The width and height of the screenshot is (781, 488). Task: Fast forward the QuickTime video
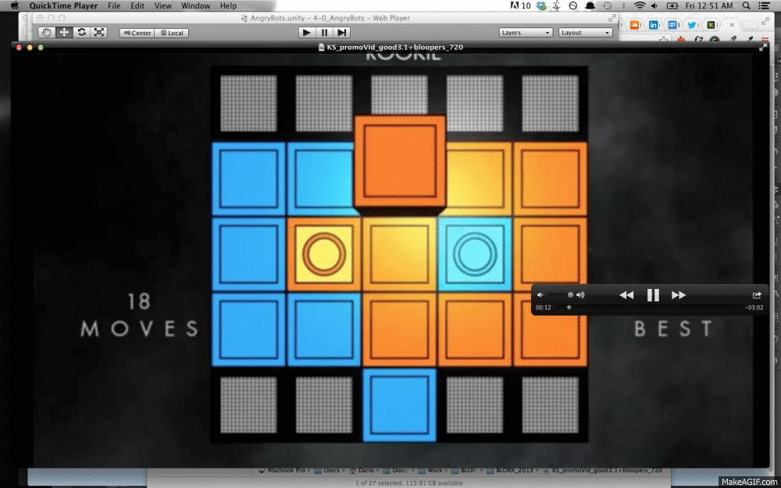[679, 295]
